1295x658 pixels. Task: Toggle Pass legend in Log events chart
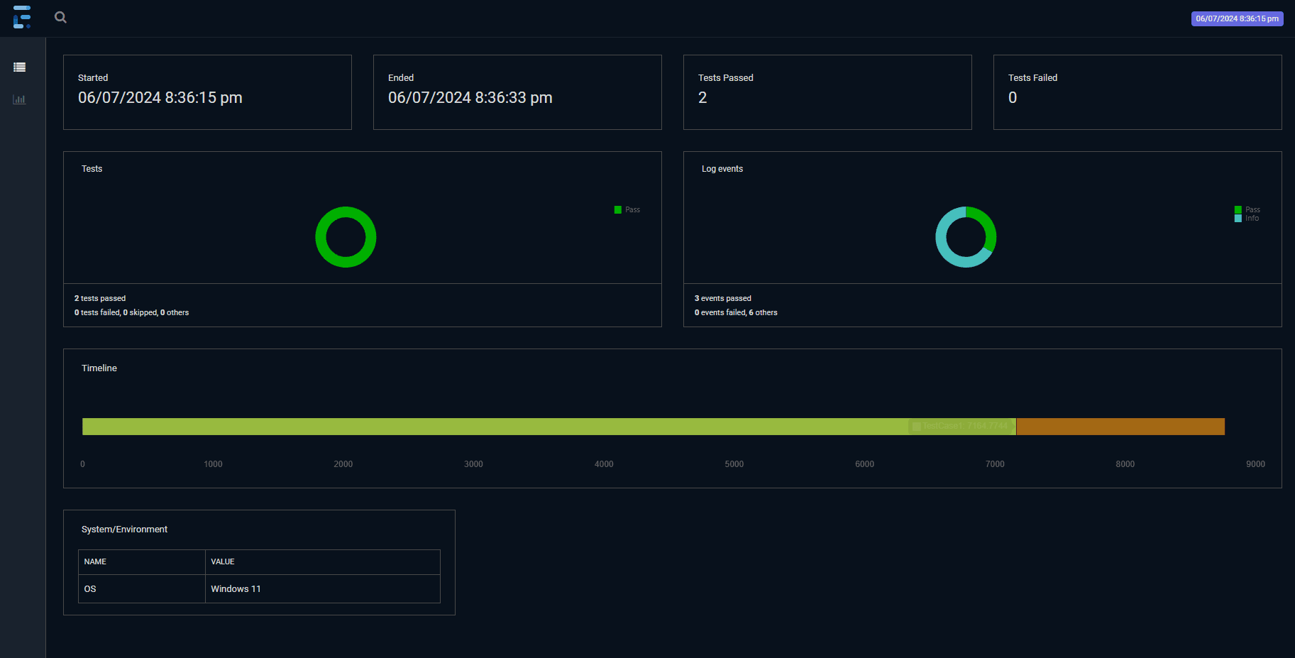[1247, 209]
